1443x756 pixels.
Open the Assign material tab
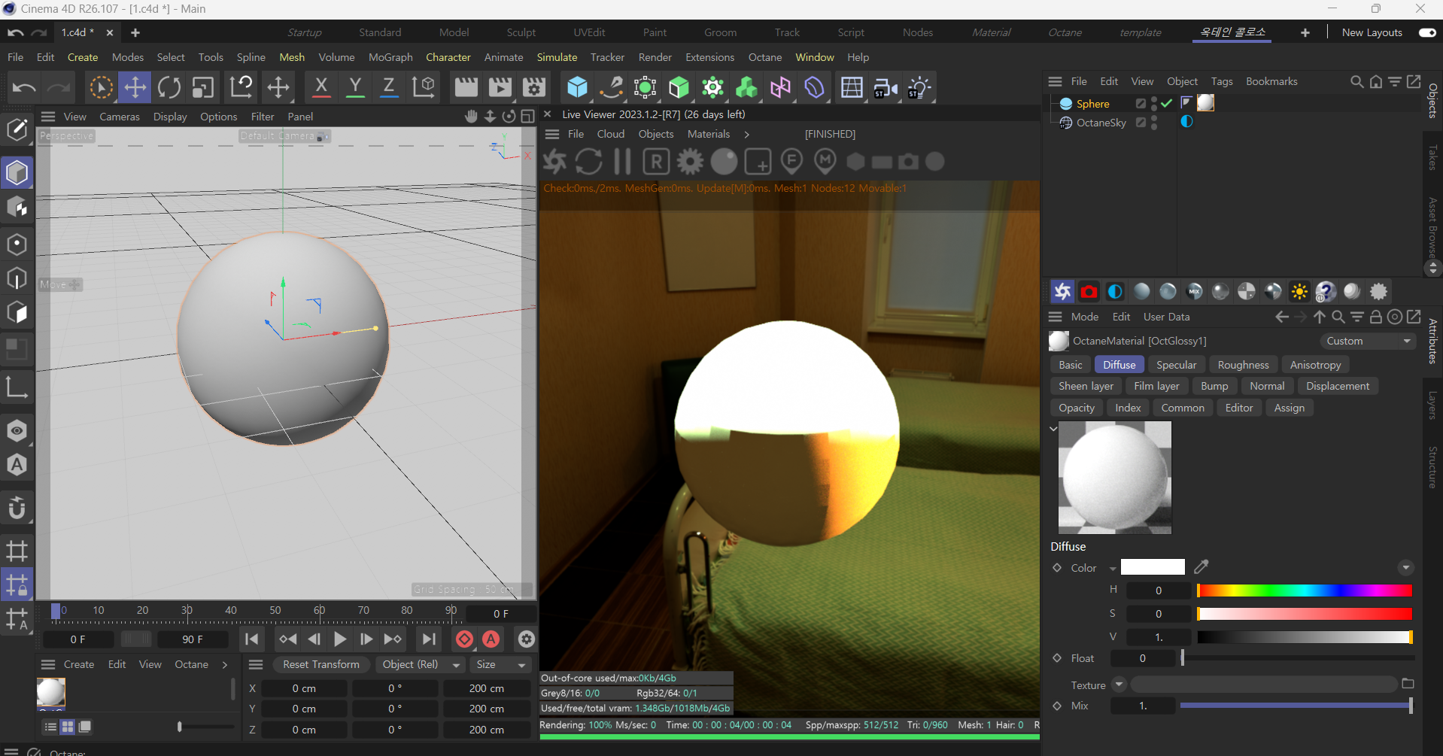point(1289,408)
